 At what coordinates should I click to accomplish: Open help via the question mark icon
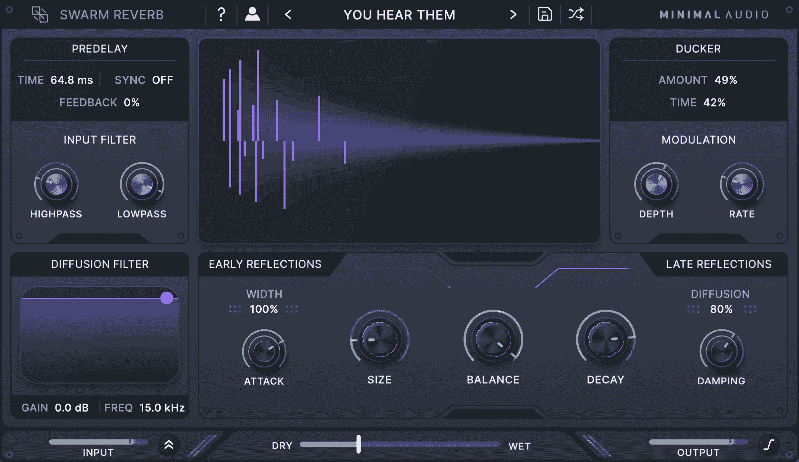(x=221, y=14)
